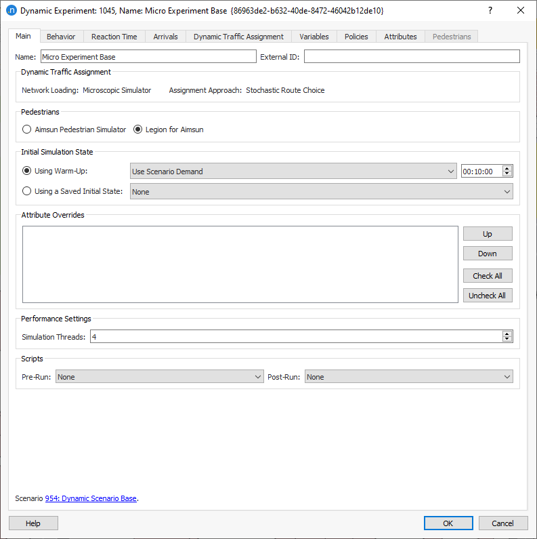Click the External ID input field

412,57
